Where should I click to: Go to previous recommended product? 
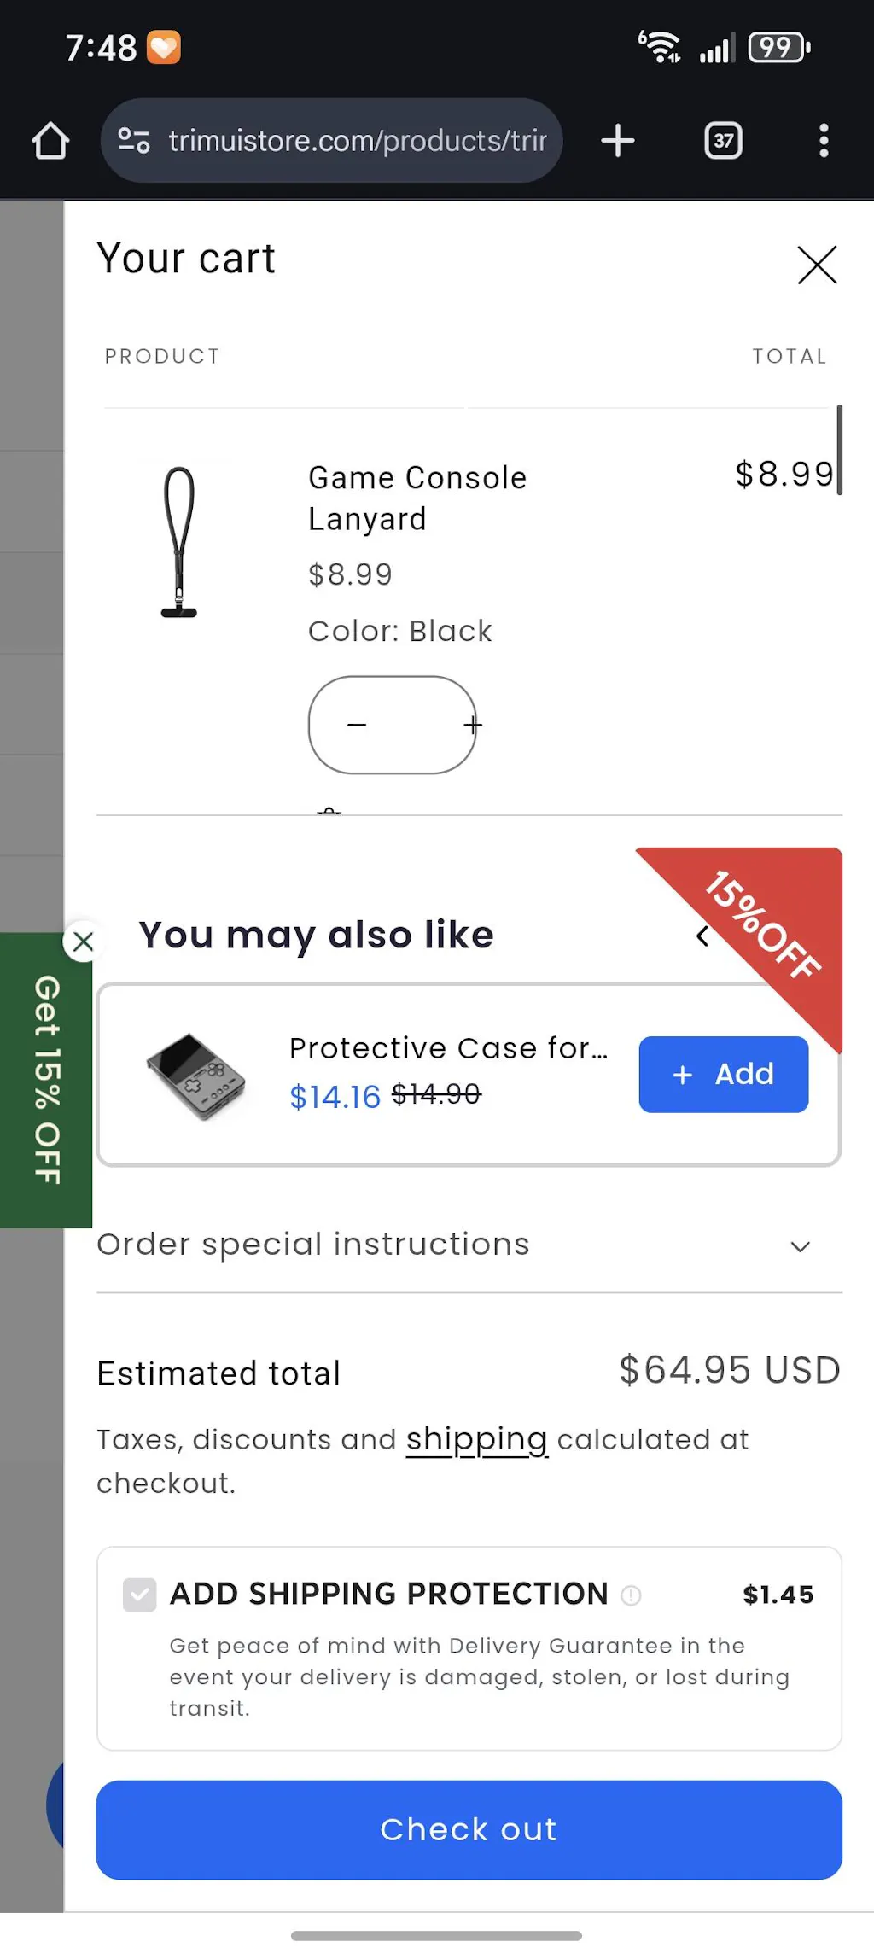pos(702,936)
